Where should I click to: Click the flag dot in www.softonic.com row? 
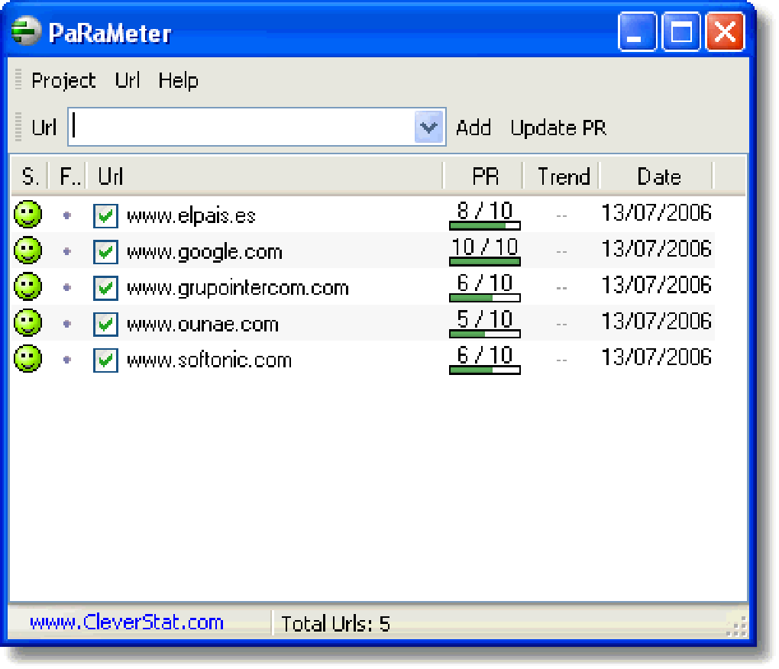(x=67, y=360)
